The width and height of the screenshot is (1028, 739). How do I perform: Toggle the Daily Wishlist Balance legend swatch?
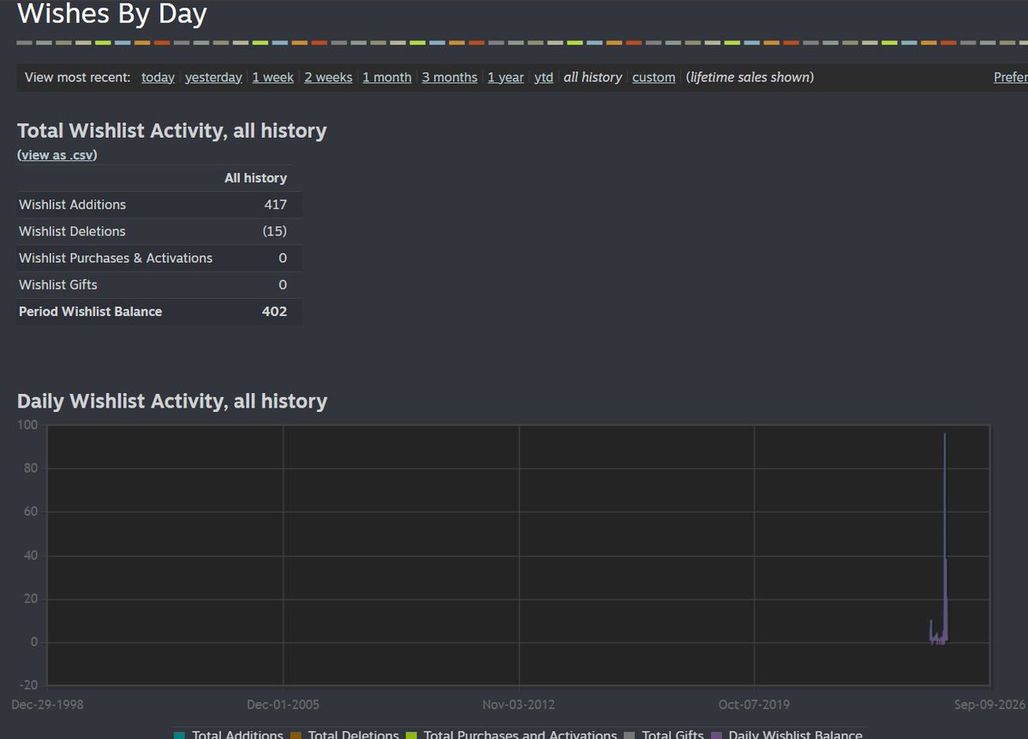tap(716, 735)
